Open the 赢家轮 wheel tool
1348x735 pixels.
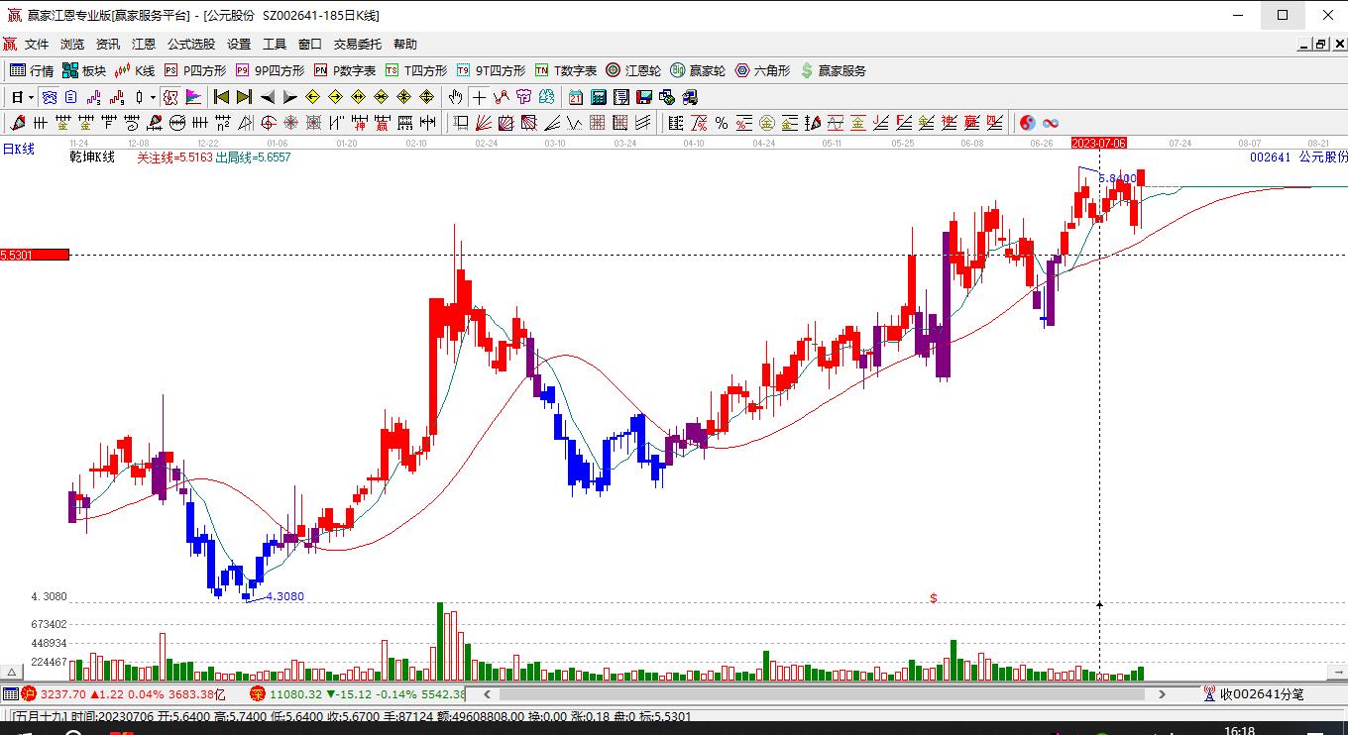coord(698,70)
